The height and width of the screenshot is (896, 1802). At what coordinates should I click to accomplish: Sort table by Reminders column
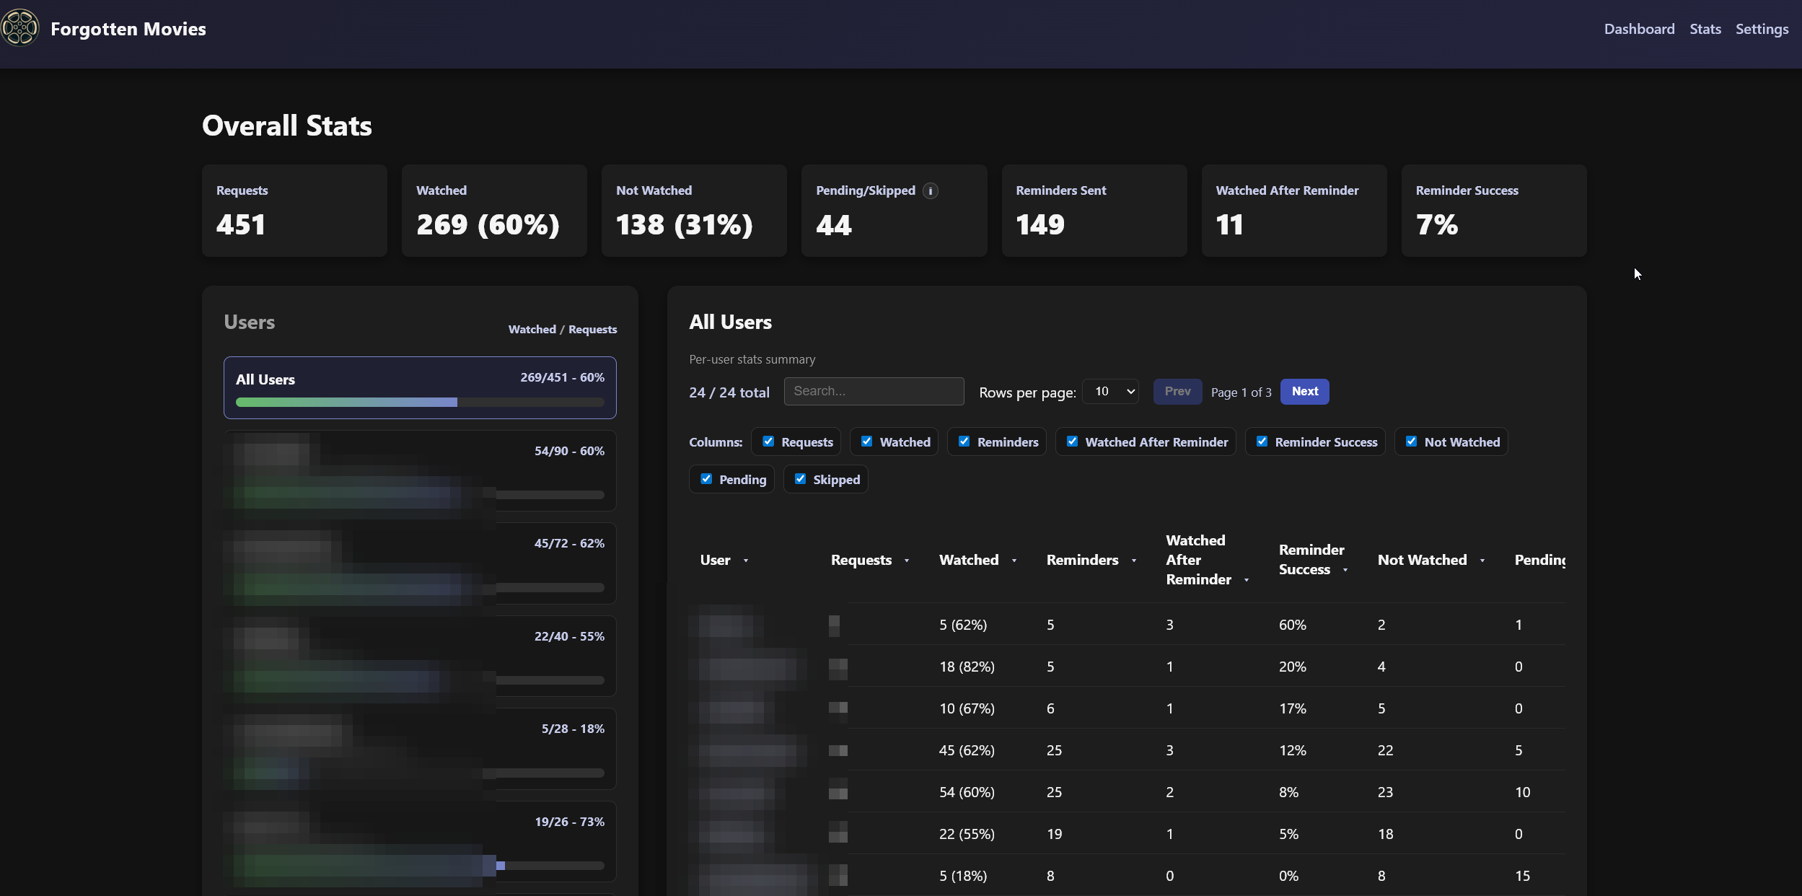[1091, 560]
